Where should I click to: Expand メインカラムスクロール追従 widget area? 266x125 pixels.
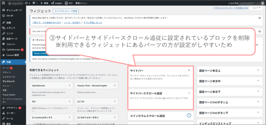pyautogui.click(x=189, y=115)
